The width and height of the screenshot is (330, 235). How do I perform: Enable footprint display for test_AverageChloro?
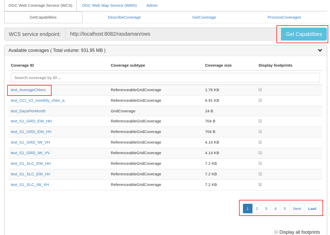pos(260,89)
